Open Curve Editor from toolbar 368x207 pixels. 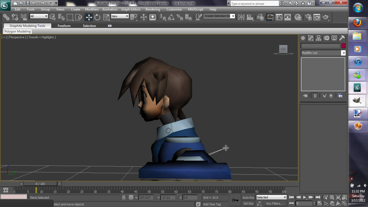(x=279, y=17)
